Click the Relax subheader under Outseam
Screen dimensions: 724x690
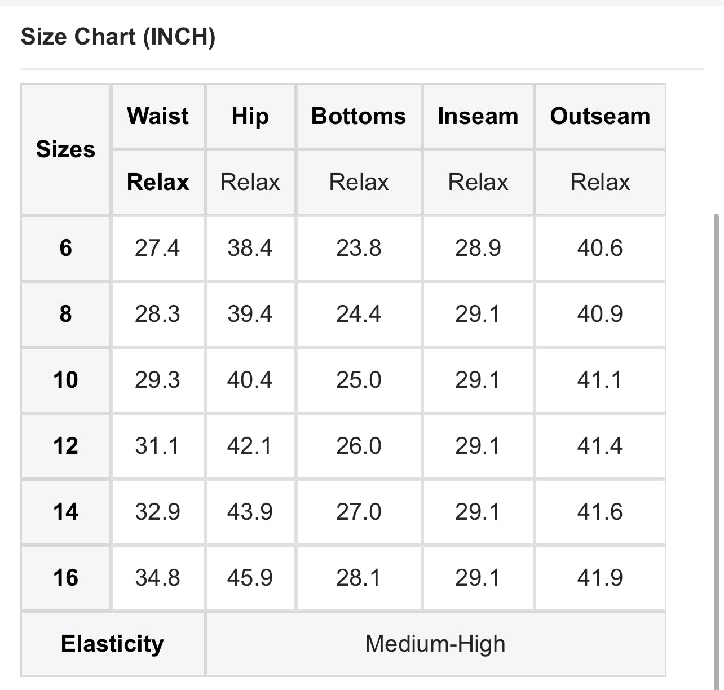[x=600, y=182]
